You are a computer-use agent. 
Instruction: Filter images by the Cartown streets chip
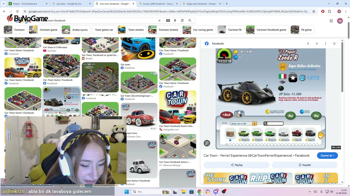click(164, 30)
